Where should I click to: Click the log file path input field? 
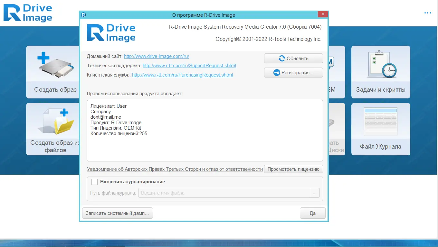(224, 193)
